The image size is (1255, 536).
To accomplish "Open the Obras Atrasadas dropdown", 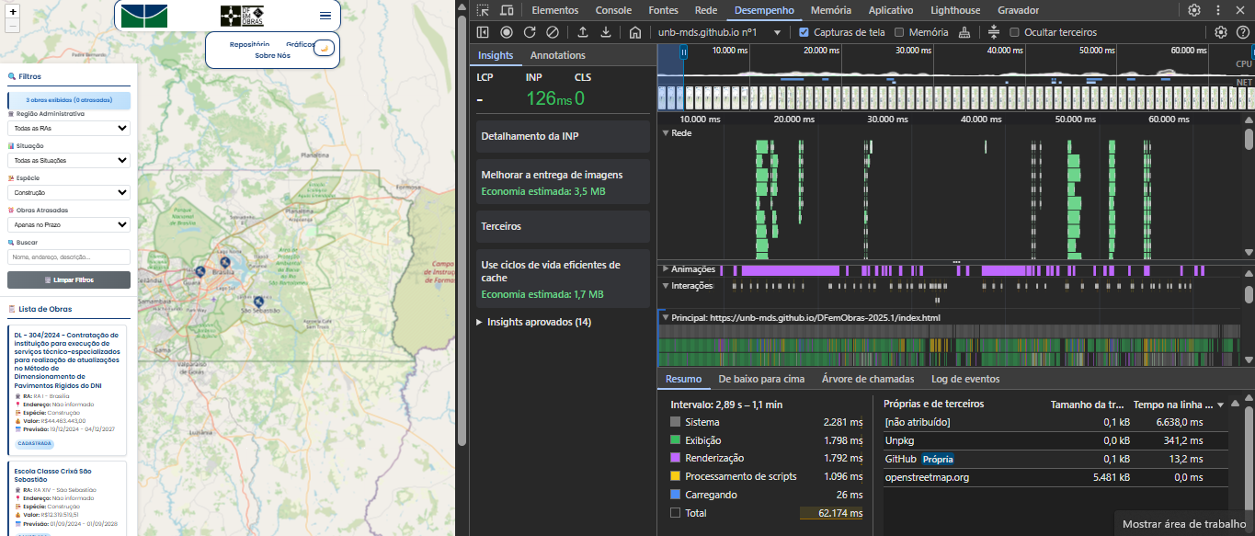I will click(69, 224).
